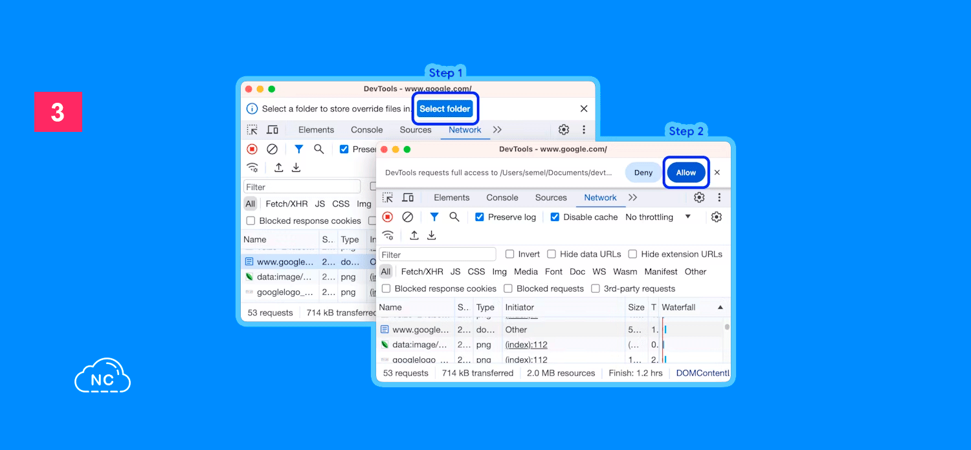Open the Elements tab in Step 2 window

coord(452,198)
